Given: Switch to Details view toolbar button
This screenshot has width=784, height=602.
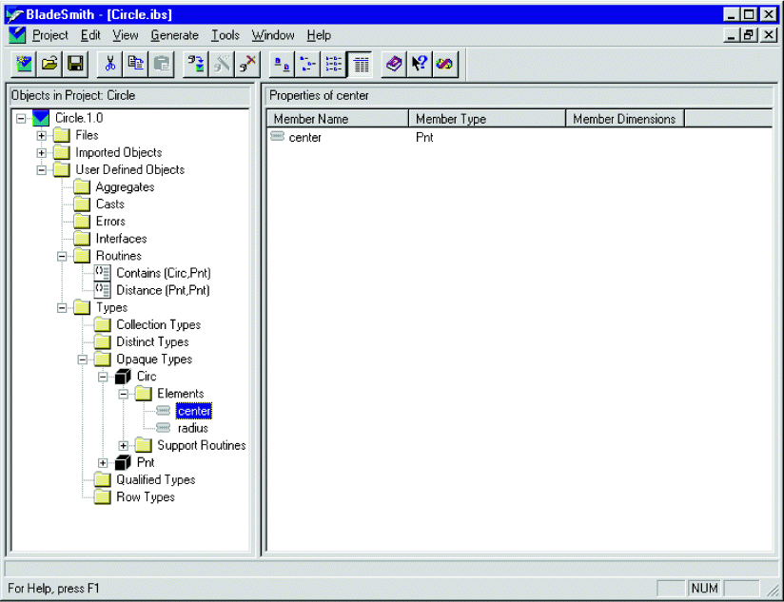Looking at the screenshot, I should 360,64.
